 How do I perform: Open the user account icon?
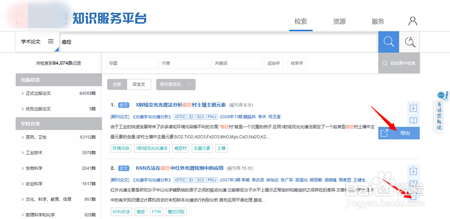click(413, 21)
